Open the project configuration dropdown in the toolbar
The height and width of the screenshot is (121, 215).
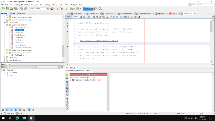(x=39, y=9)
